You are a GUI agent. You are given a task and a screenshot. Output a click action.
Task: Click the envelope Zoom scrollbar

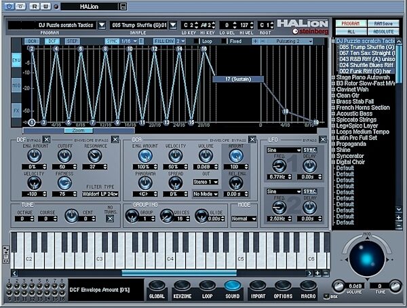[x=79, y=131]
